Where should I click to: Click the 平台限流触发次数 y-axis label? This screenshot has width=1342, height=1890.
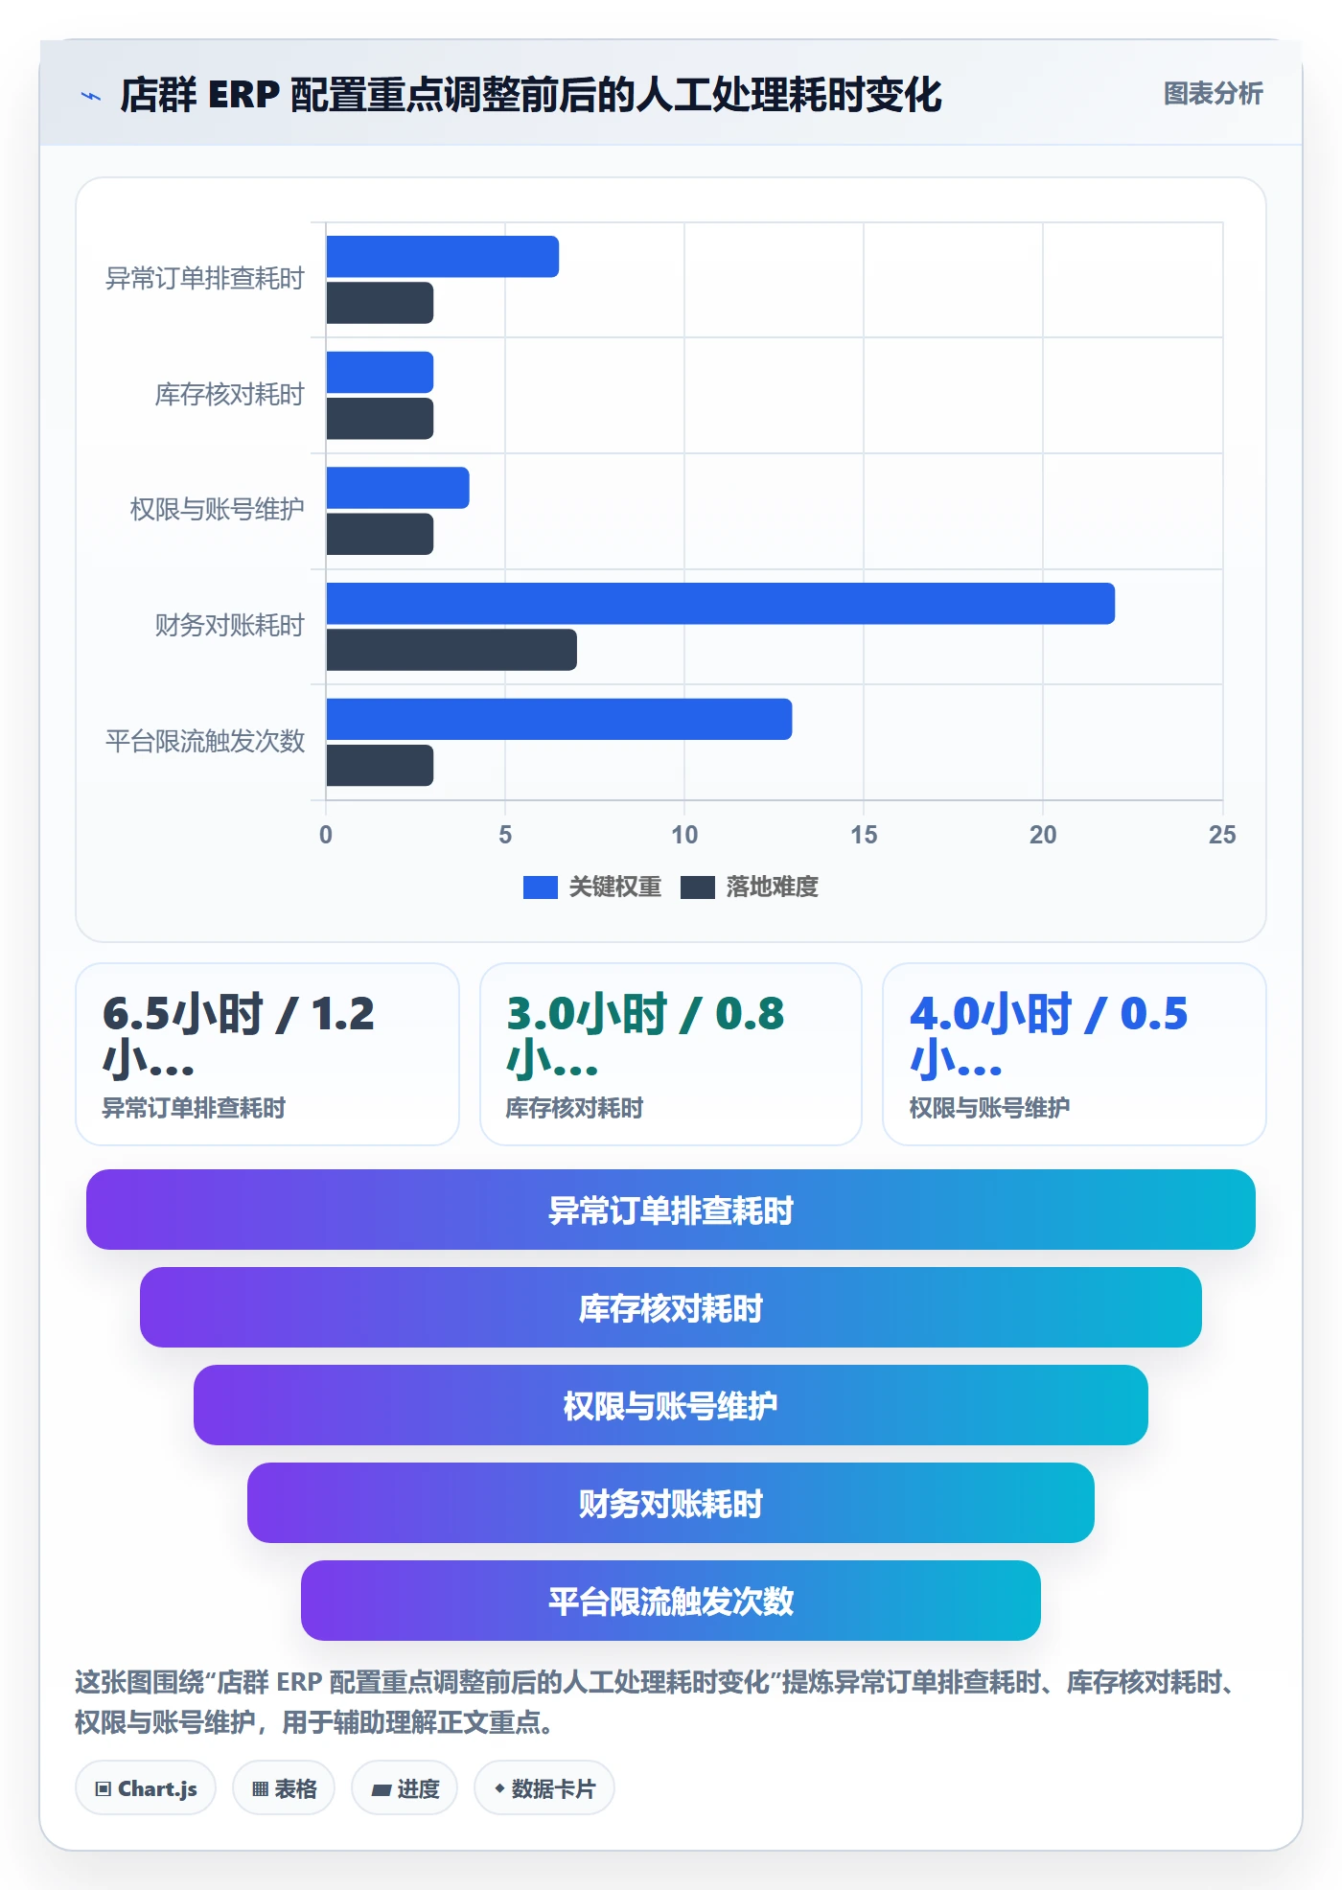pos(205,742)
